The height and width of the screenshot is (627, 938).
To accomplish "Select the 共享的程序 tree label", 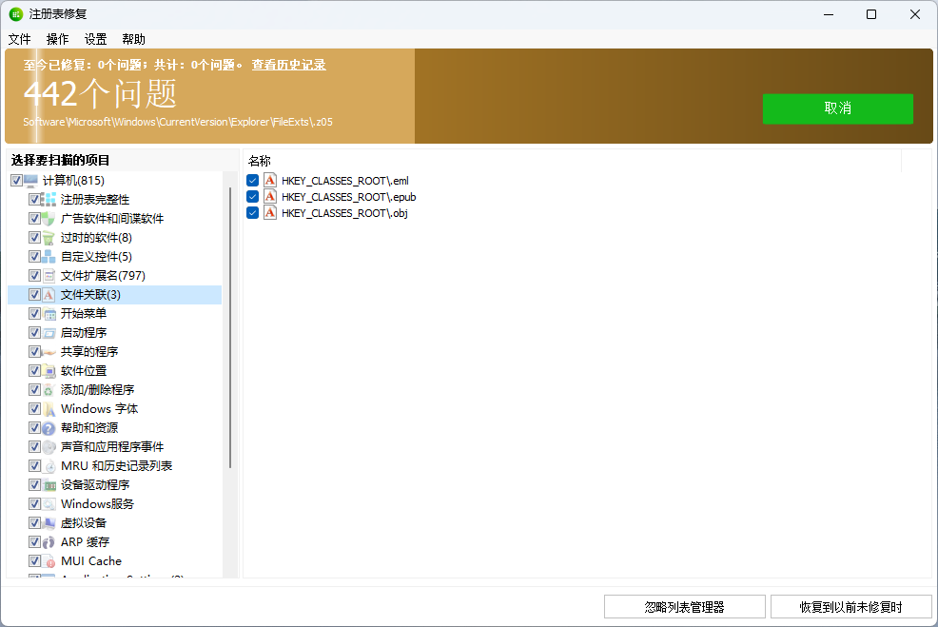I will [x=89, y=352].
